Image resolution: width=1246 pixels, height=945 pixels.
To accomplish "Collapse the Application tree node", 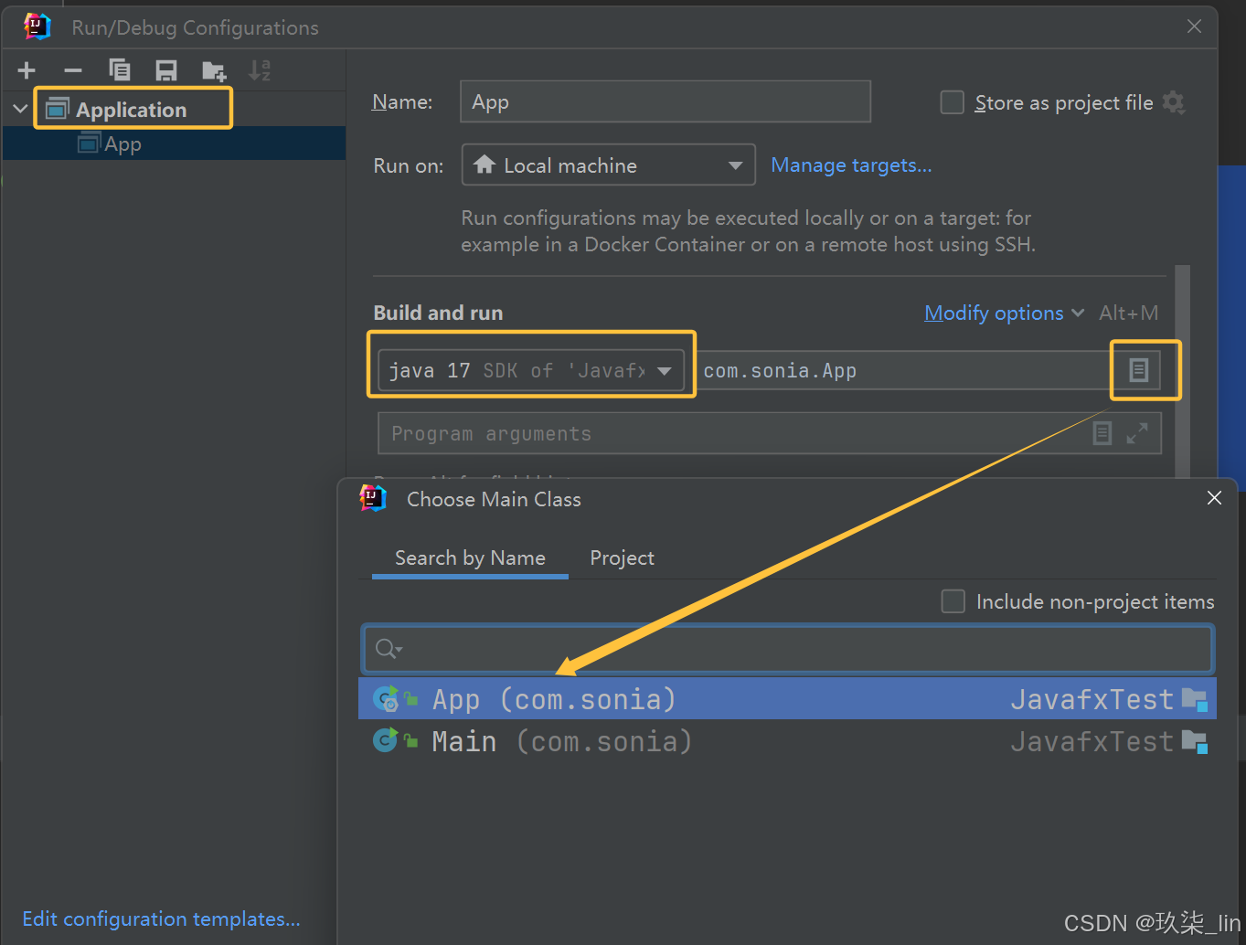I will tap(20, 109).
